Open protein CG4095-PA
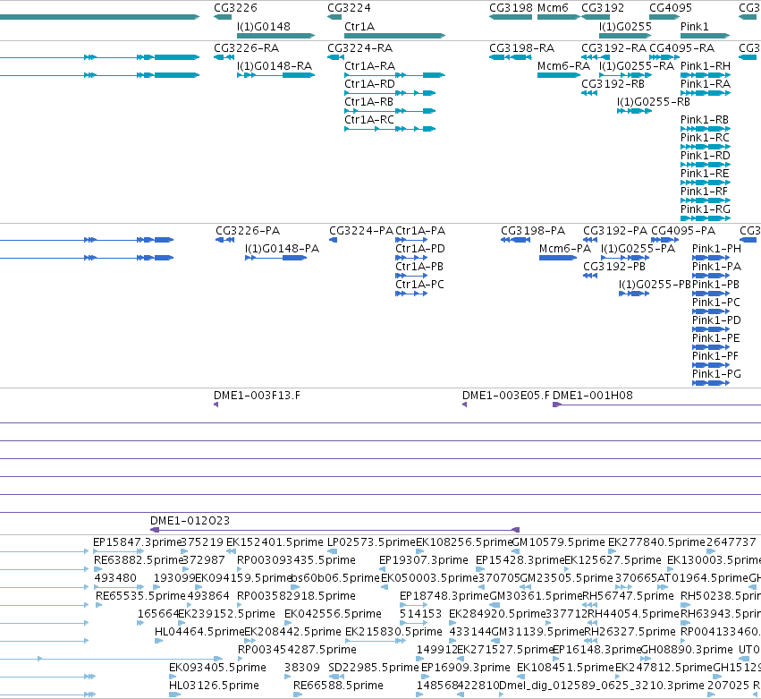This screenshot has height=699, width=761. tap(683, 231)
